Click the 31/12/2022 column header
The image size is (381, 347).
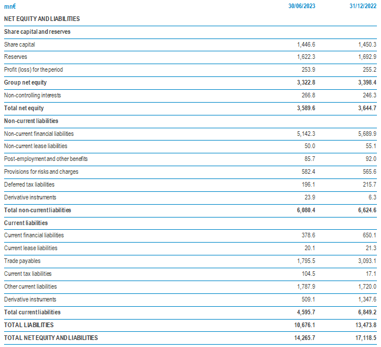(363, 6)
